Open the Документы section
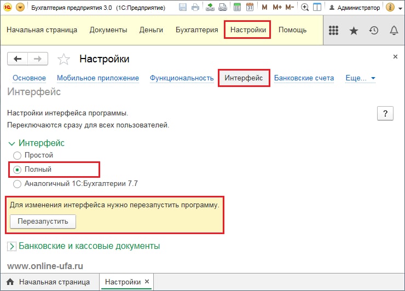Viewport: 405px width, 291px height. point(108,30)
